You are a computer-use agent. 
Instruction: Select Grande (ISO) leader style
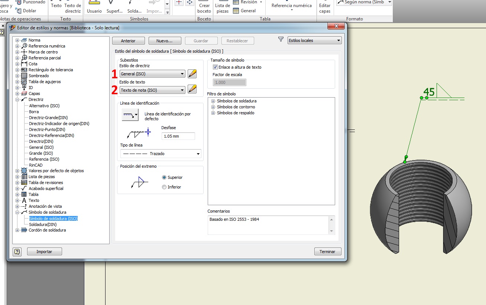coord(41,153)
